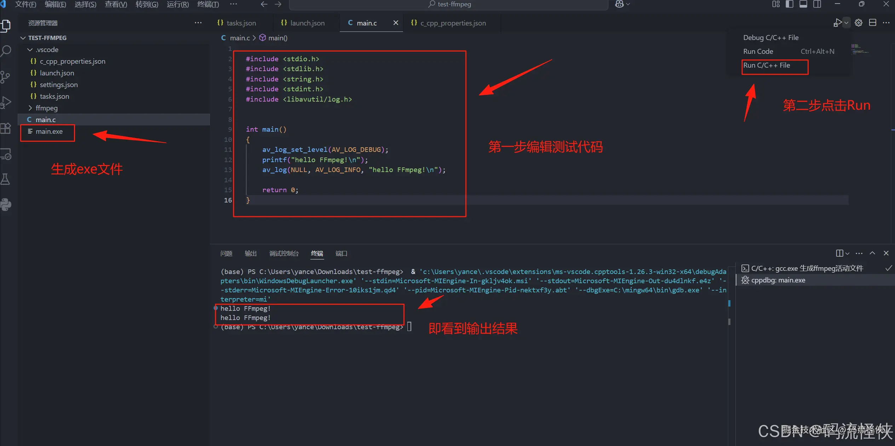Click the test-ffmpeg command center search box

(x=449, y=4)
